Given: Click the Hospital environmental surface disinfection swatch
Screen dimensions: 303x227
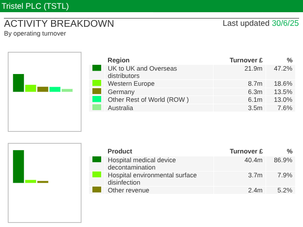Looking at the screenshot, I should pos(96,174).
